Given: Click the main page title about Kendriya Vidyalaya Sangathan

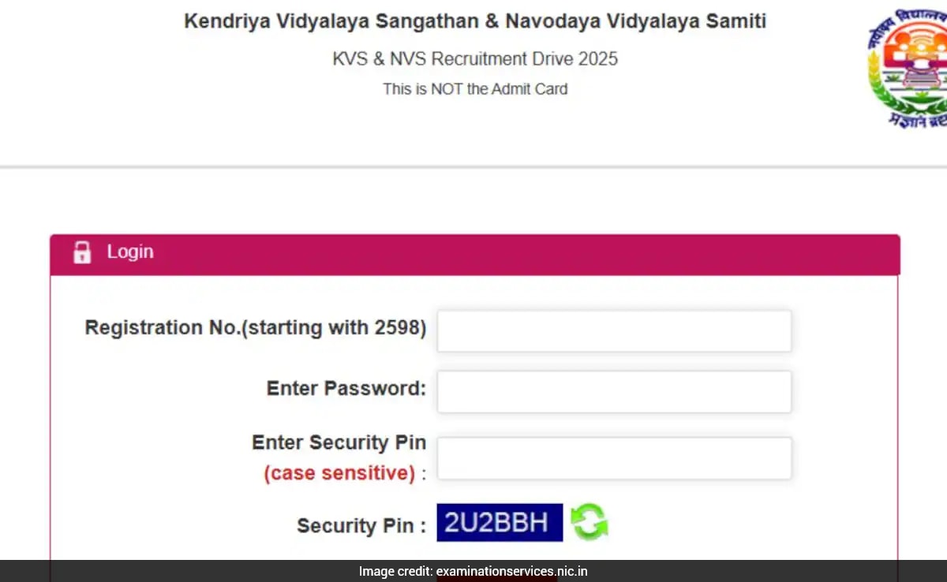Looking at the screenshot, I should click(474, 21).
